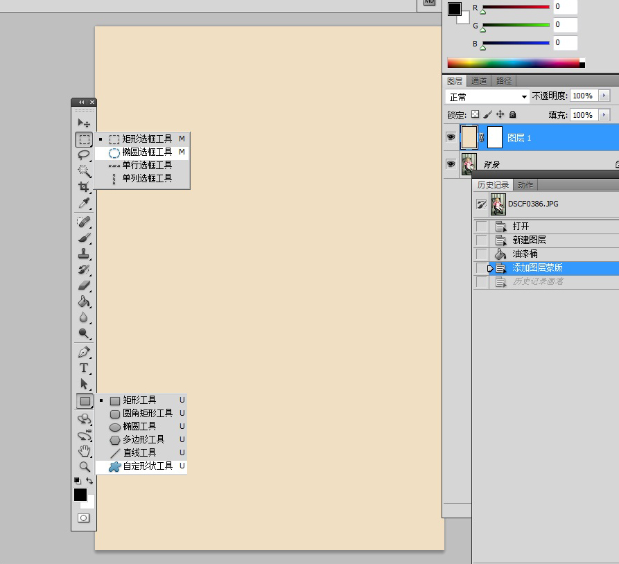Choose 矩形工具 from shape flyout
This screenshot has width=619, height=564.
[x=141, y=400]
